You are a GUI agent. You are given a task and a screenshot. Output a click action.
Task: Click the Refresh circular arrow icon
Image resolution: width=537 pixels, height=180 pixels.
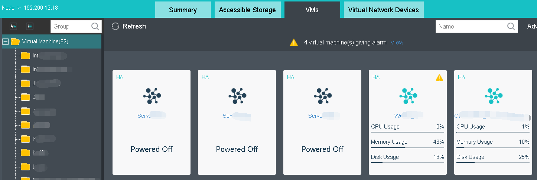coord(115,26)
